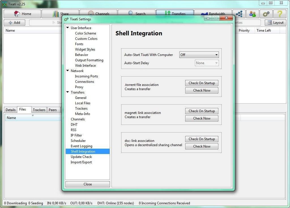Switch to Transfers in the main toolbar
290x208 pixels.
[x=175, y=14]
